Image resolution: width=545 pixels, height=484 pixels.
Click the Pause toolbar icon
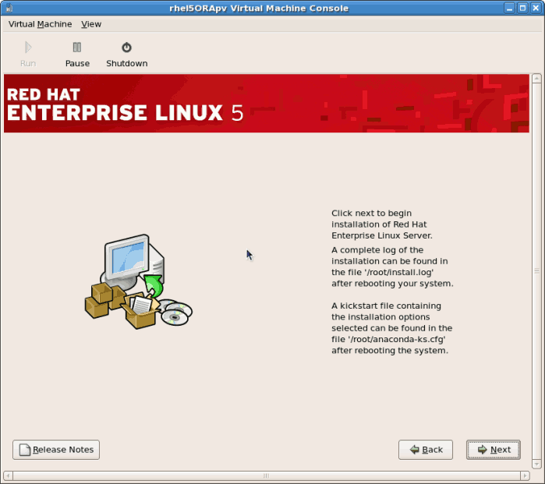pos(76,48)
